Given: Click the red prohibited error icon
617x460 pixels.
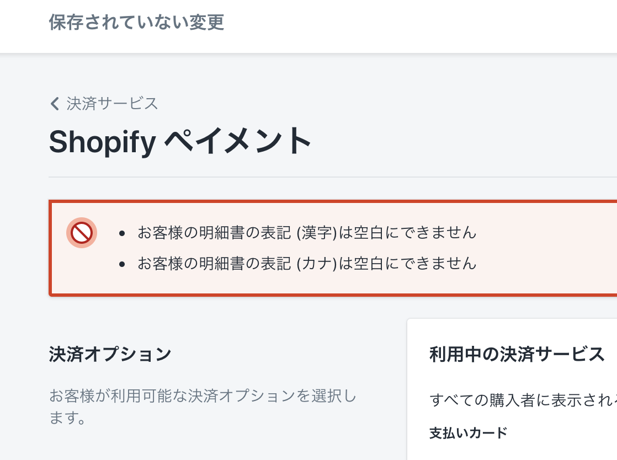Looking at the screenshot, I should click(82, 233).
